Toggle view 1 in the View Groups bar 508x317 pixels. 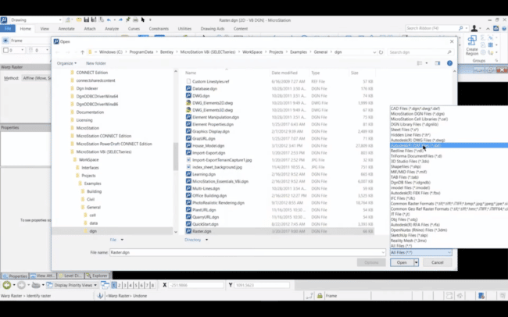114,285
